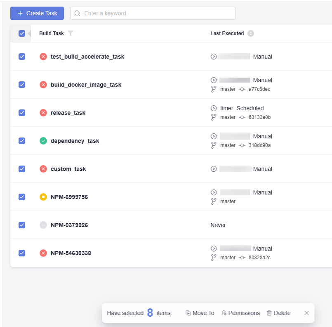Image resolution: width=332 pixels, height=327 pixels.
Task: Click failed status icon of custom_task
Action: [x=43, y=169]
